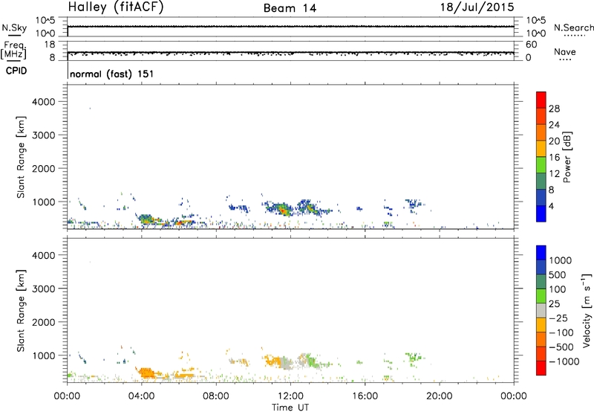Image resolution: width=594 pixels, height=412 pixels.
Task: Select the 'normal (fast) 151' CPID text
Action: click(112, 74)
